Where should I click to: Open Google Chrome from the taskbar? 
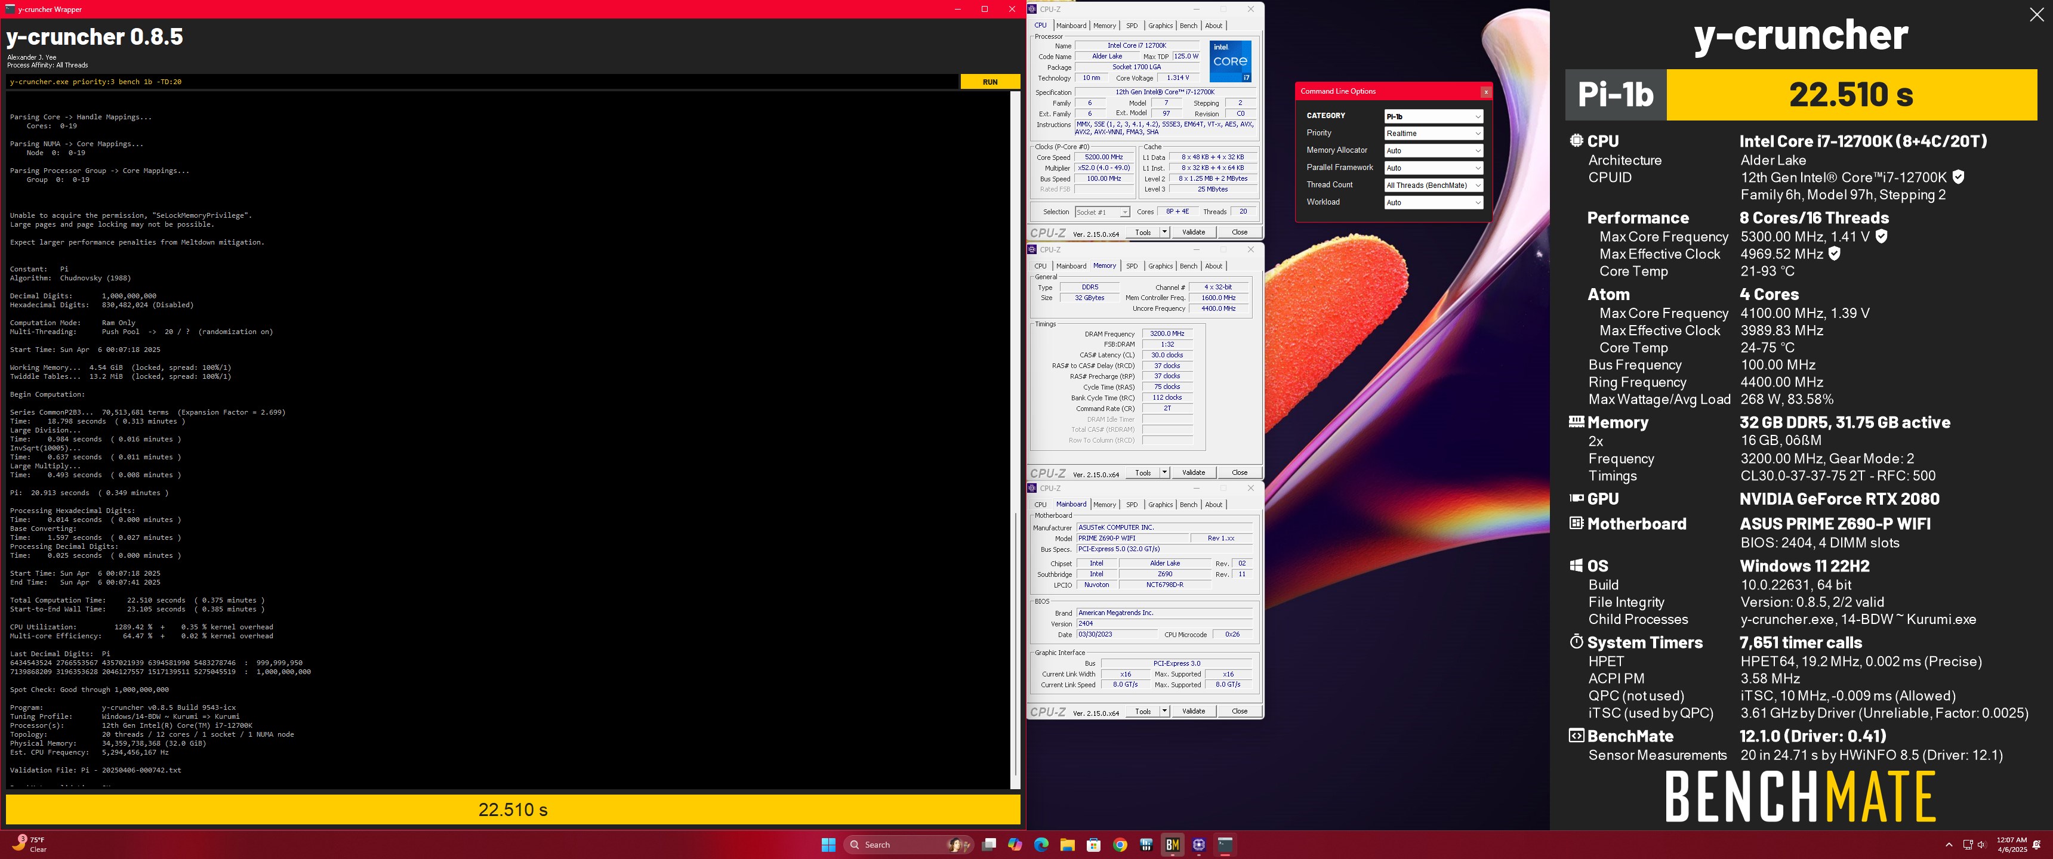1120,845
